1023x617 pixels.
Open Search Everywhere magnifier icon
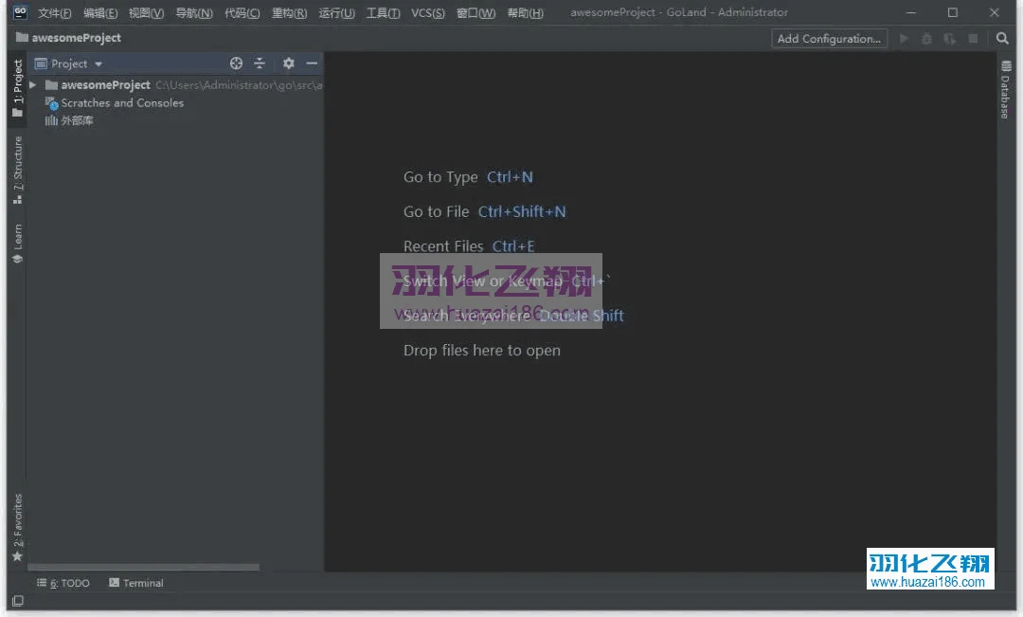point(1002,39)
